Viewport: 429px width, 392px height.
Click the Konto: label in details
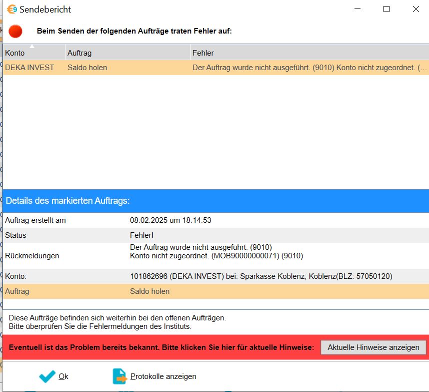click(x=15, y=276)
